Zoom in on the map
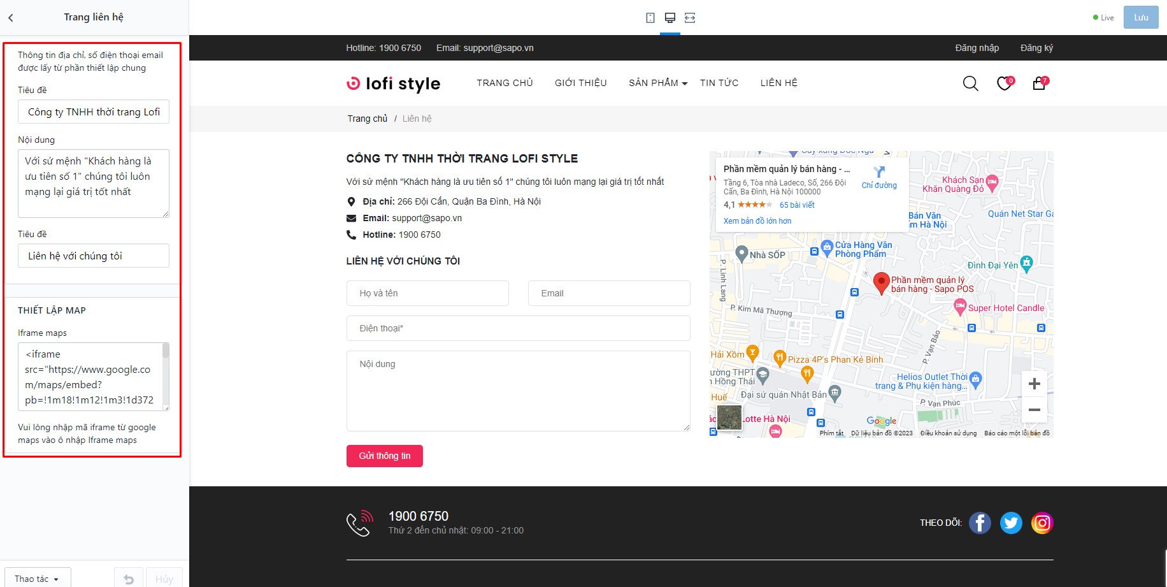 [1035, 384]
